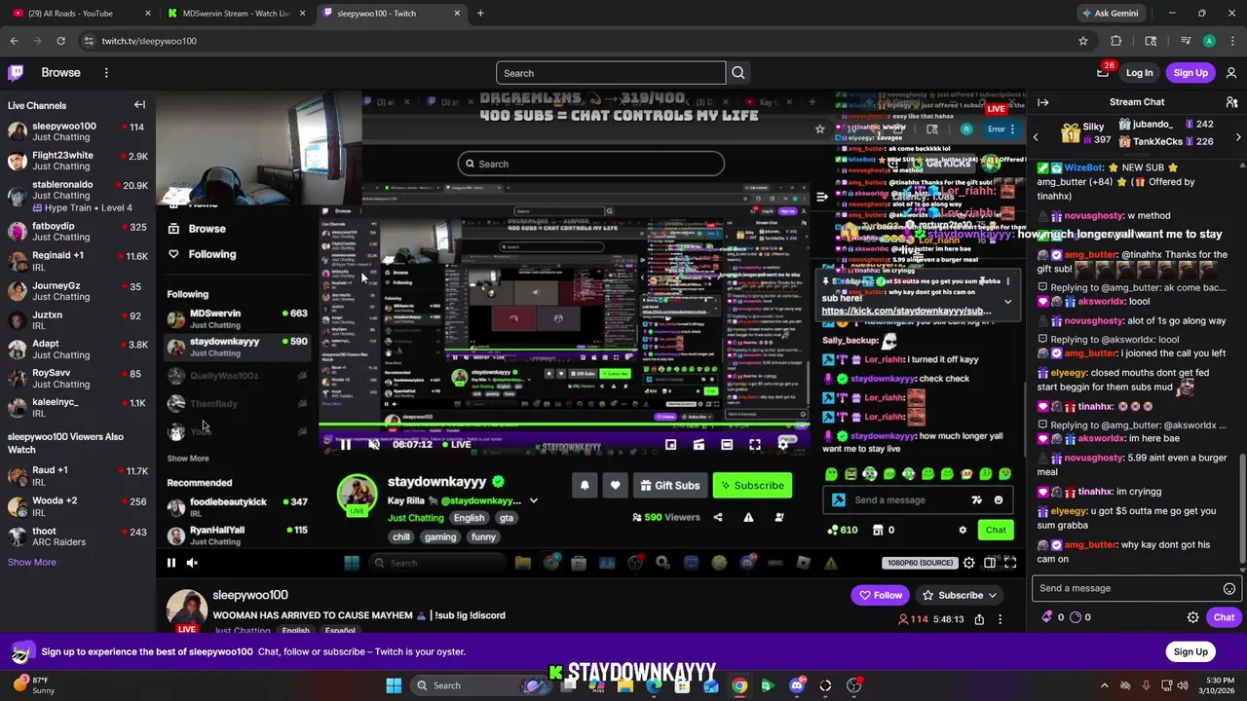Click sleepywoo100 profile avatar
This screenshot has height=701, width=1247.
coord(186,609)
